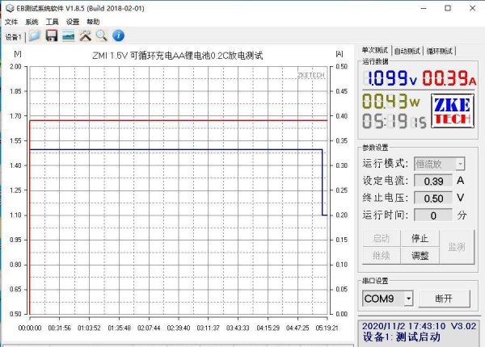Open the blue info about icon

click(118, 36)
